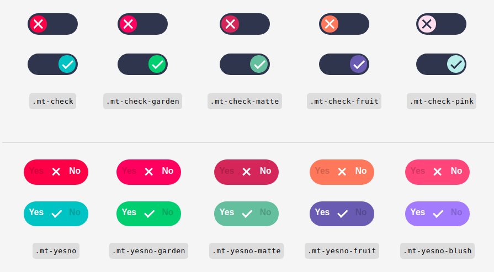Viewport: 494px width, 272px height.
Task: Click the crimson X knob above .mt-check-matte
Action: 230,24
